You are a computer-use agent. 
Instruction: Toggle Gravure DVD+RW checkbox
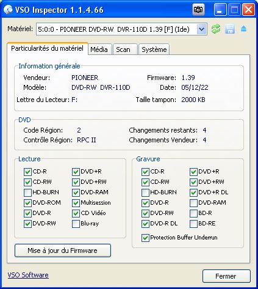coord(193,182)
